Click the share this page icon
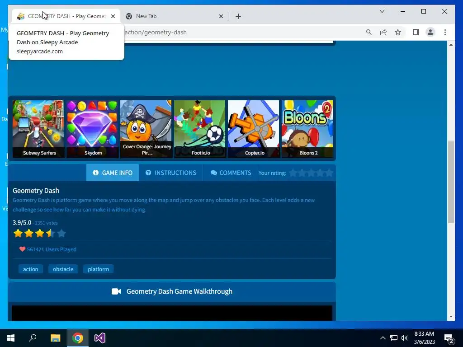Image resolution: width=463 pixels, height=347 pixels. coord(383,32)
